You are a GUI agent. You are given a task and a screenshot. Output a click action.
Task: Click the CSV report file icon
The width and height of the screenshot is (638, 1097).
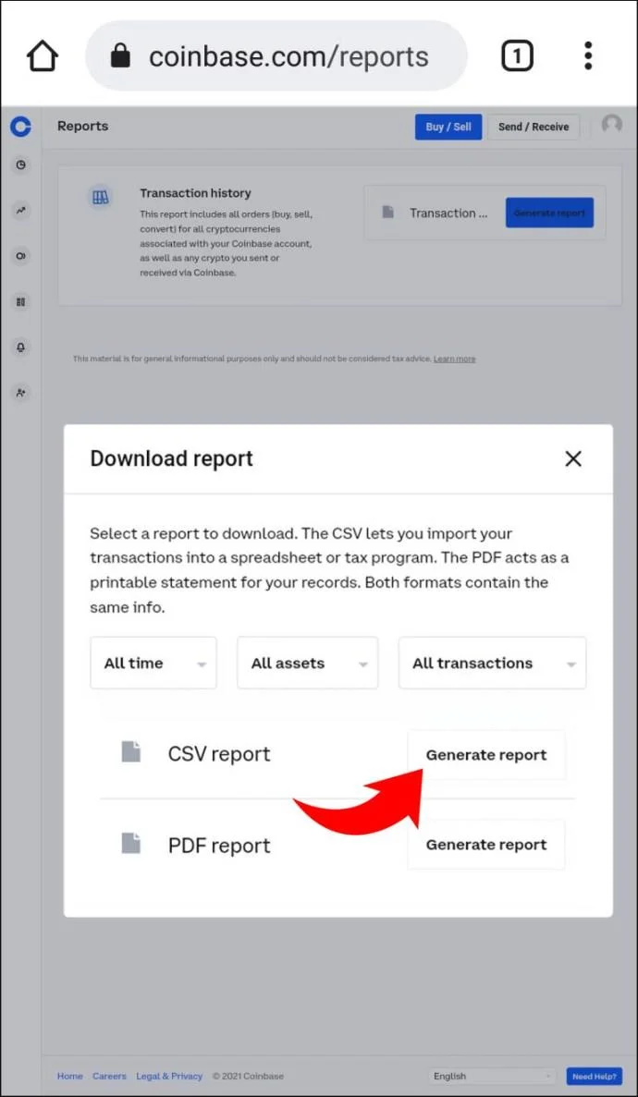(x=131, y=752)
